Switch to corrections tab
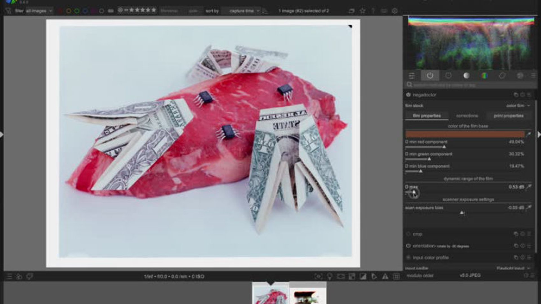The height and width of the screenshot is (304, 541). [x=467, y=116]
